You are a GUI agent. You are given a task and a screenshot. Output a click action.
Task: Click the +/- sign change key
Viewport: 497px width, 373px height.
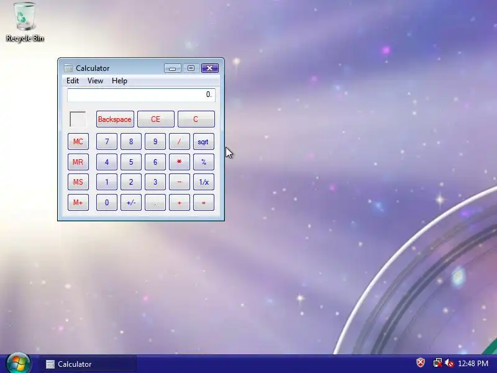pos(131,203)
